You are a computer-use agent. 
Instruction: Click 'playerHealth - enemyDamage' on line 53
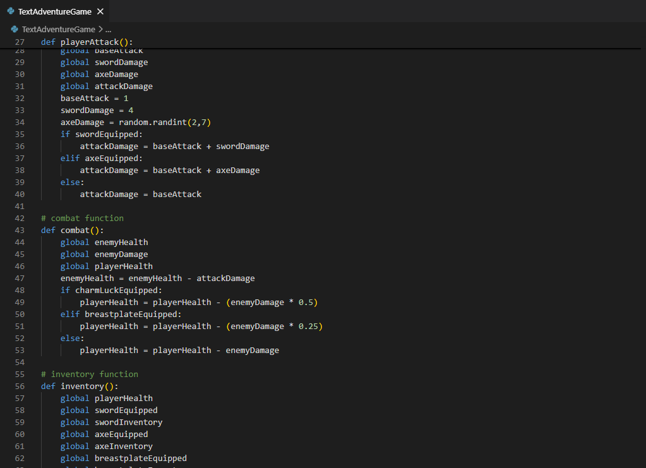tap(216, 350)
